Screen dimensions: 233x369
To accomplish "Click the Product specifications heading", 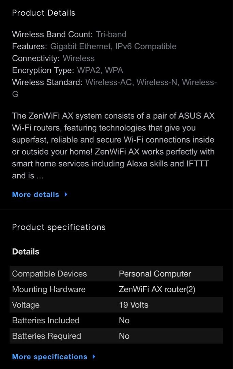I will [x=59, y=227].
